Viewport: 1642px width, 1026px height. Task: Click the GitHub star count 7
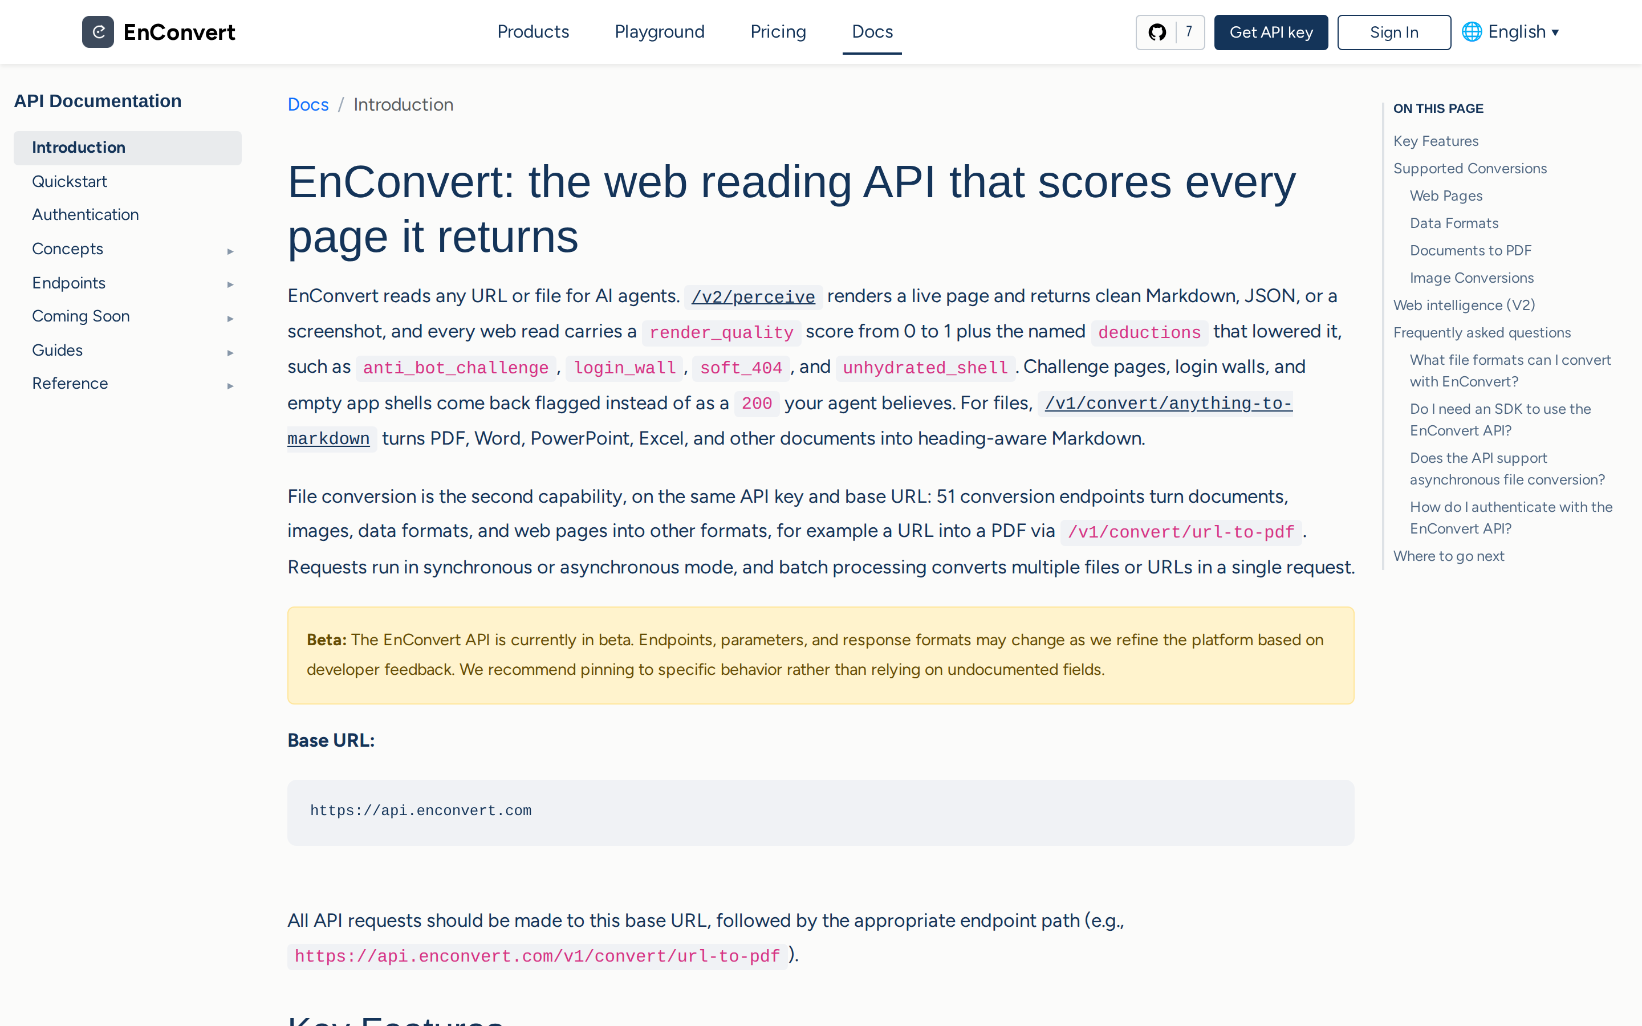pyautogui.click(x=1189, y=32)
